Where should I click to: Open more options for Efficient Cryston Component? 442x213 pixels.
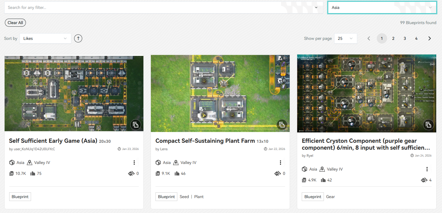pos(427,169)
